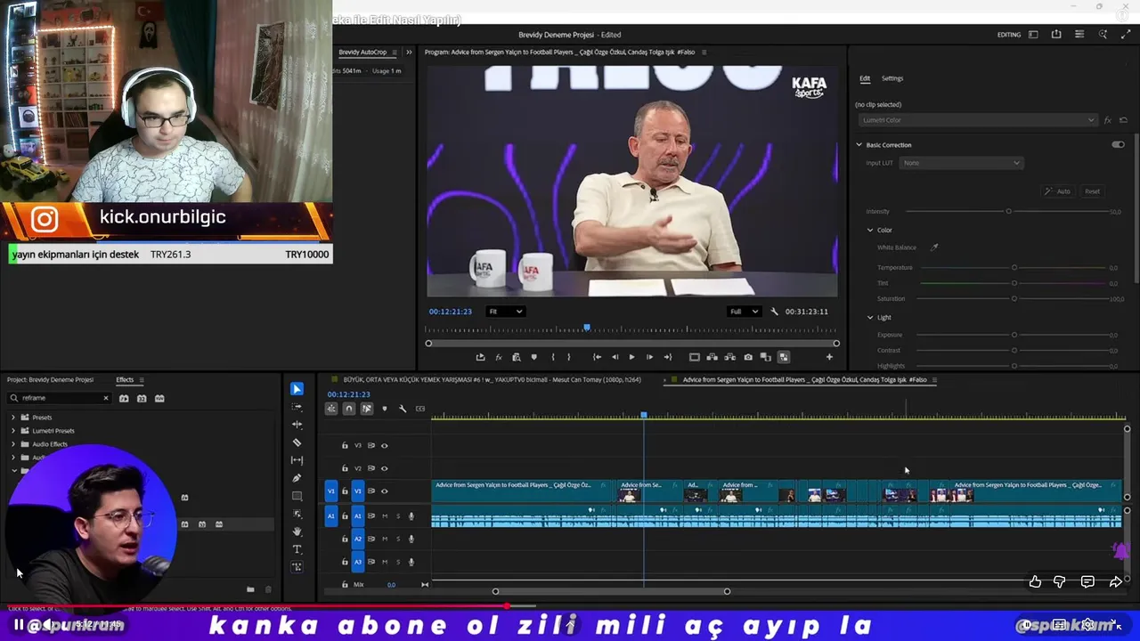Screen dimensions: 1140x641
Task: Select the Selection tool arrow
Action: (297, 389)
